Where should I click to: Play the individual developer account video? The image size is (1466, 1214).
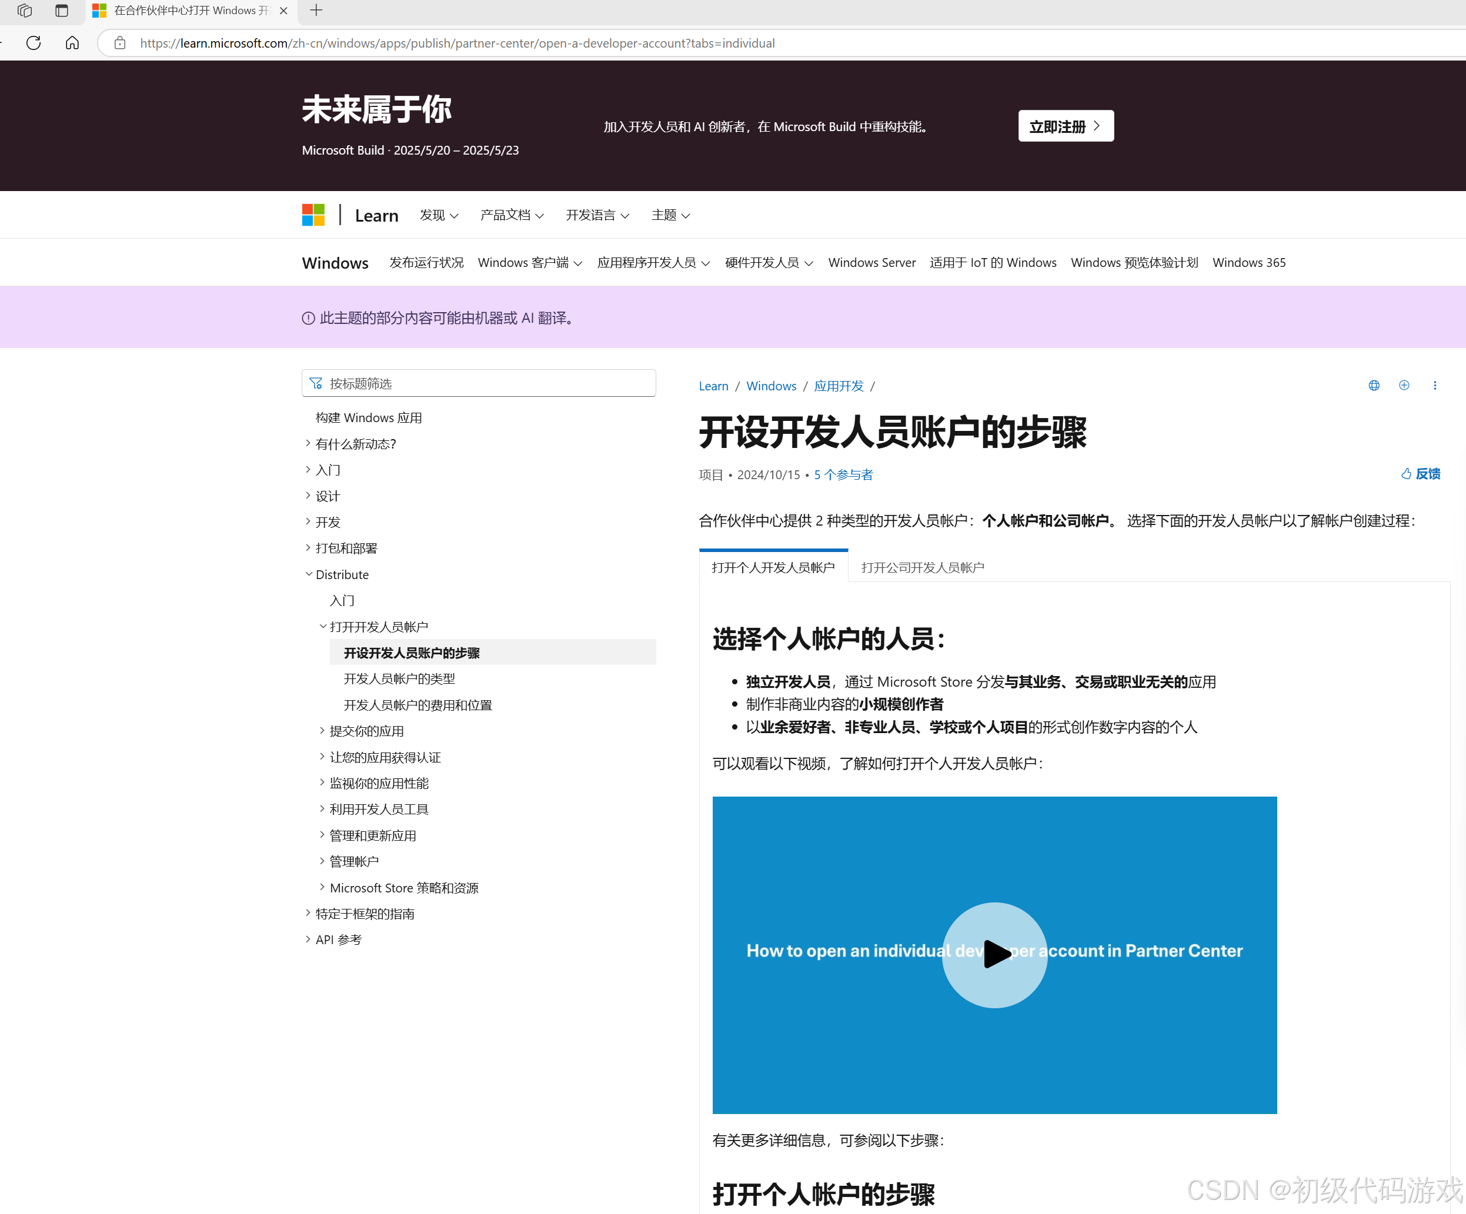[x=994, y=954]
